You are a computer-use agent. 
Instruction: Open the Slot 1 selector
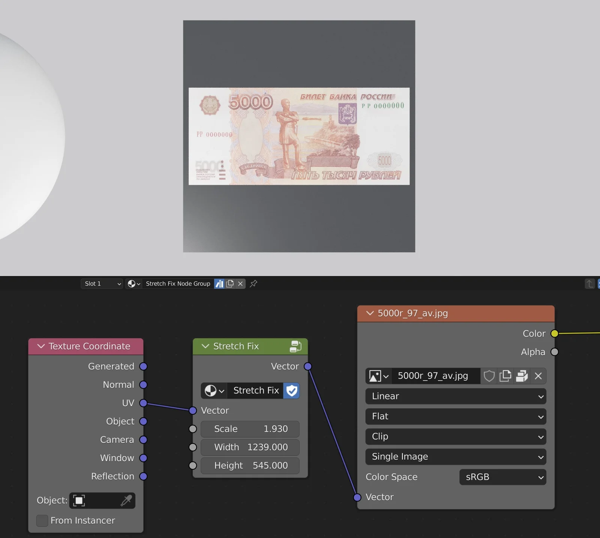coord(101,284)
